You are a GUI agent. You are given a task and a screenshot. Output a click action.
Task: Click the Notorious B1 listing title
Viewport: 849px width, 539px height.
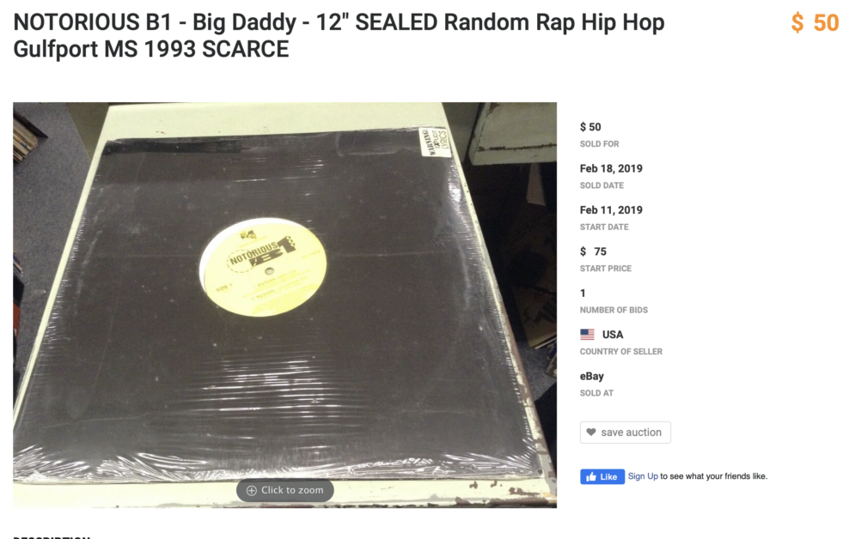pyautogui.click(x=339, y=36)
